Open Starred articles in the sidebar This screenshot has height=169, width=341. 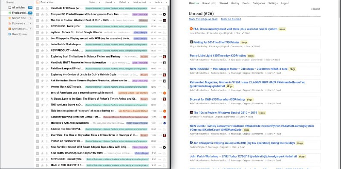pyautogui.click(x=19, y=18)
